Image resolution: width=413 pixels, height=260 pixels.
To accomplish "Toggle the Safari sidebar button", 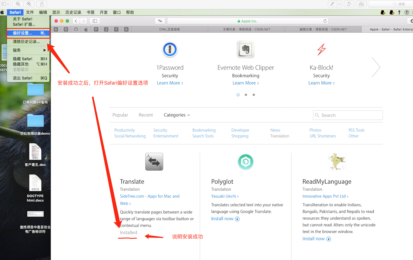I will (95, 21).
